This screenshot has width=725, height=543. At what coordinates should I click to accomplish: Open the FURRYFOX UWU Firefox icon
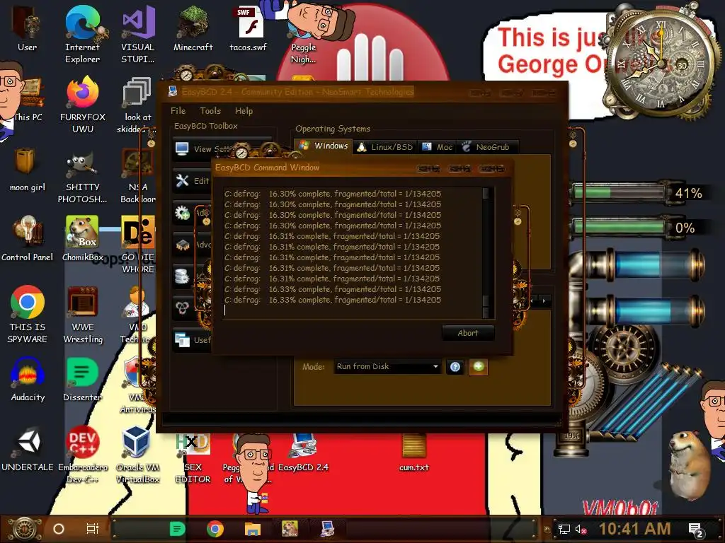(82, 105)
